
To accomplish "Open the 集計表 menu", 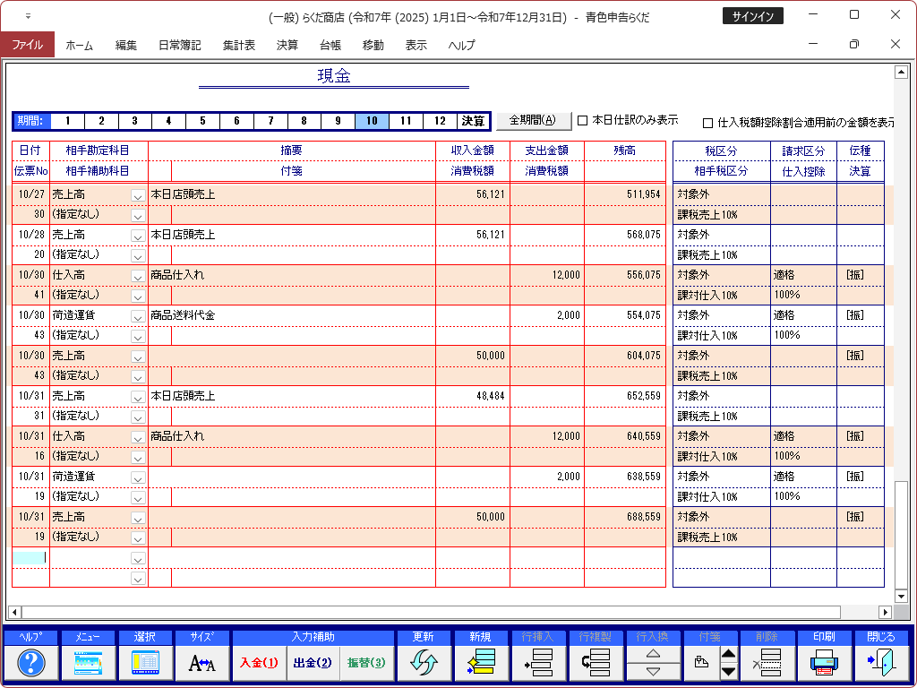I will tap(239, 45).
